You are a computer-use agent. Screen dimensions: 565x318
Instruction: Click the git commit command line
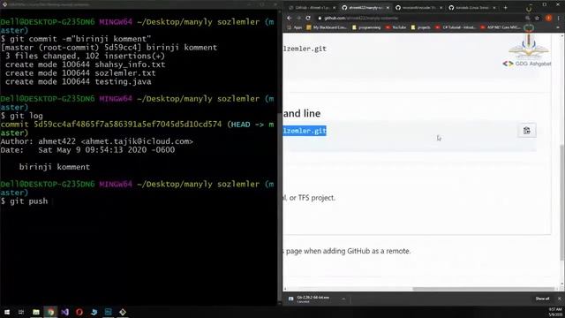76,39
